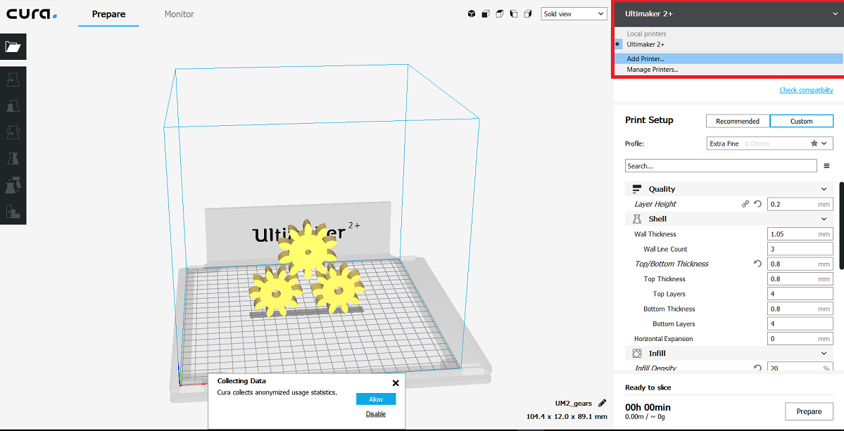Switch Print Setup to Recommended mode
Image resolution: width=844 pixels, height=431 pixels.
pos(738,122)
